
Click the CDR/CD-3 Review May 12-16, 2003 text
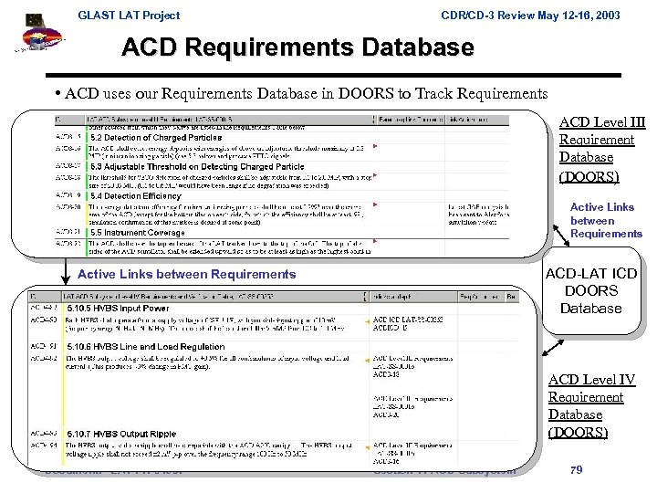pyautogui.click(x=530, y=16)
